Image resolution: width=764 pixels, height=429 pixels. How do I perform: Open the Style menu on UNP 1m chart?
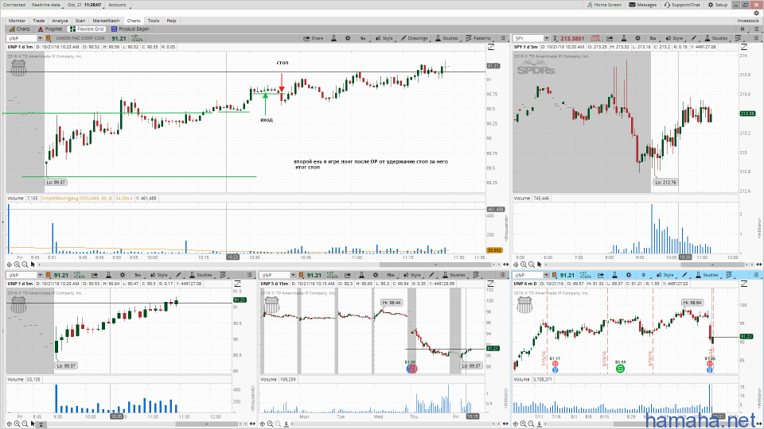tap(384, 38)
